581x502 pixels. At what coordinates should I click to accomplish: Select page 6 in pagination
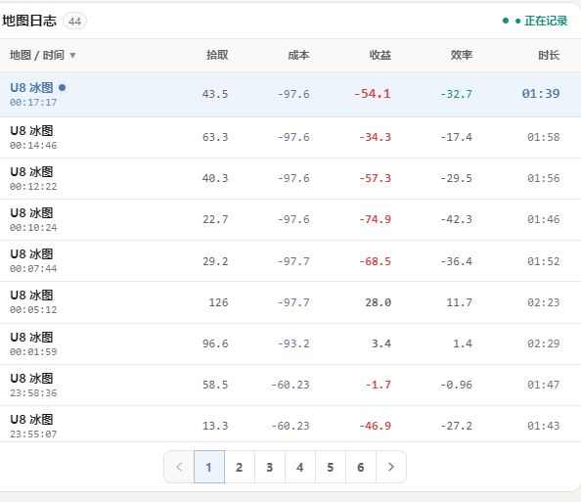click(x=361, y=467)
